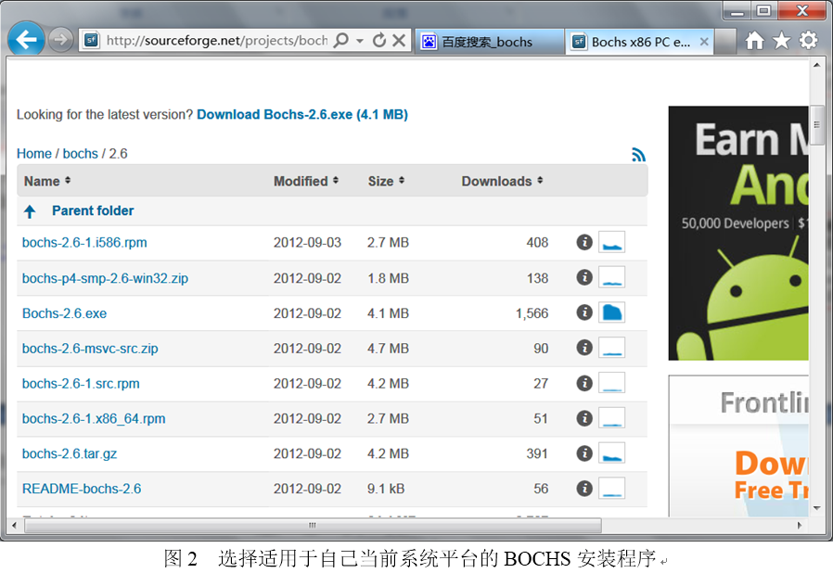
Task: Open Favorites with the star icon
Action: pyautogui.click(x=781, y=41)
